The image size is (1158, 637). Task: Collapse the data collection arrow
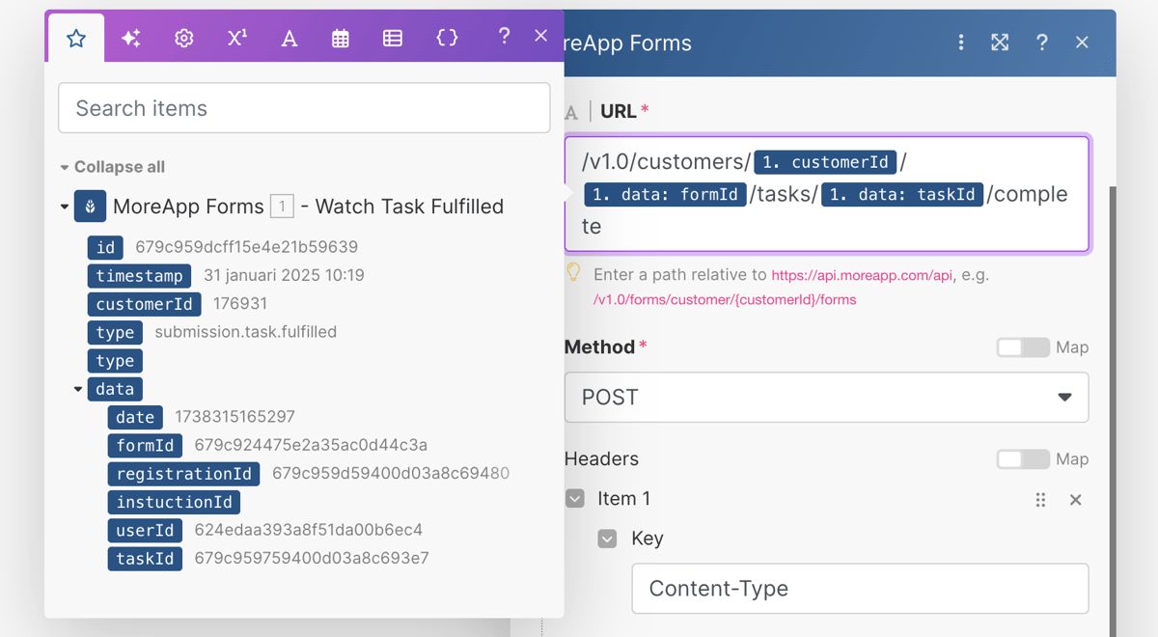[x=78, y=389]
